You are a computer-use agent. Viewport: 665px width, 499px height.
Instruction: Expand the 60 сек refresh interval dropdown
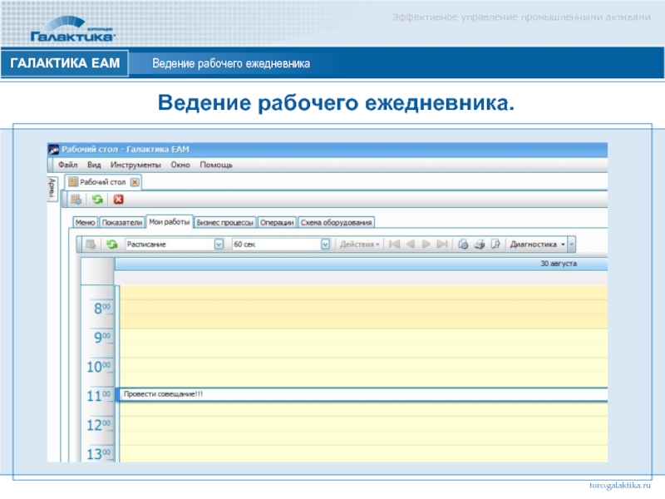(x=326, y=245)
